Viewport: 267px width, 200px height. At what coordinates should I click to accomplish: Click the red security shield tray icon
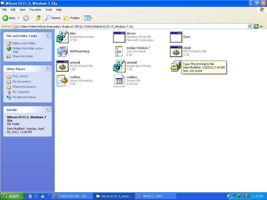[x=243, y=196]
